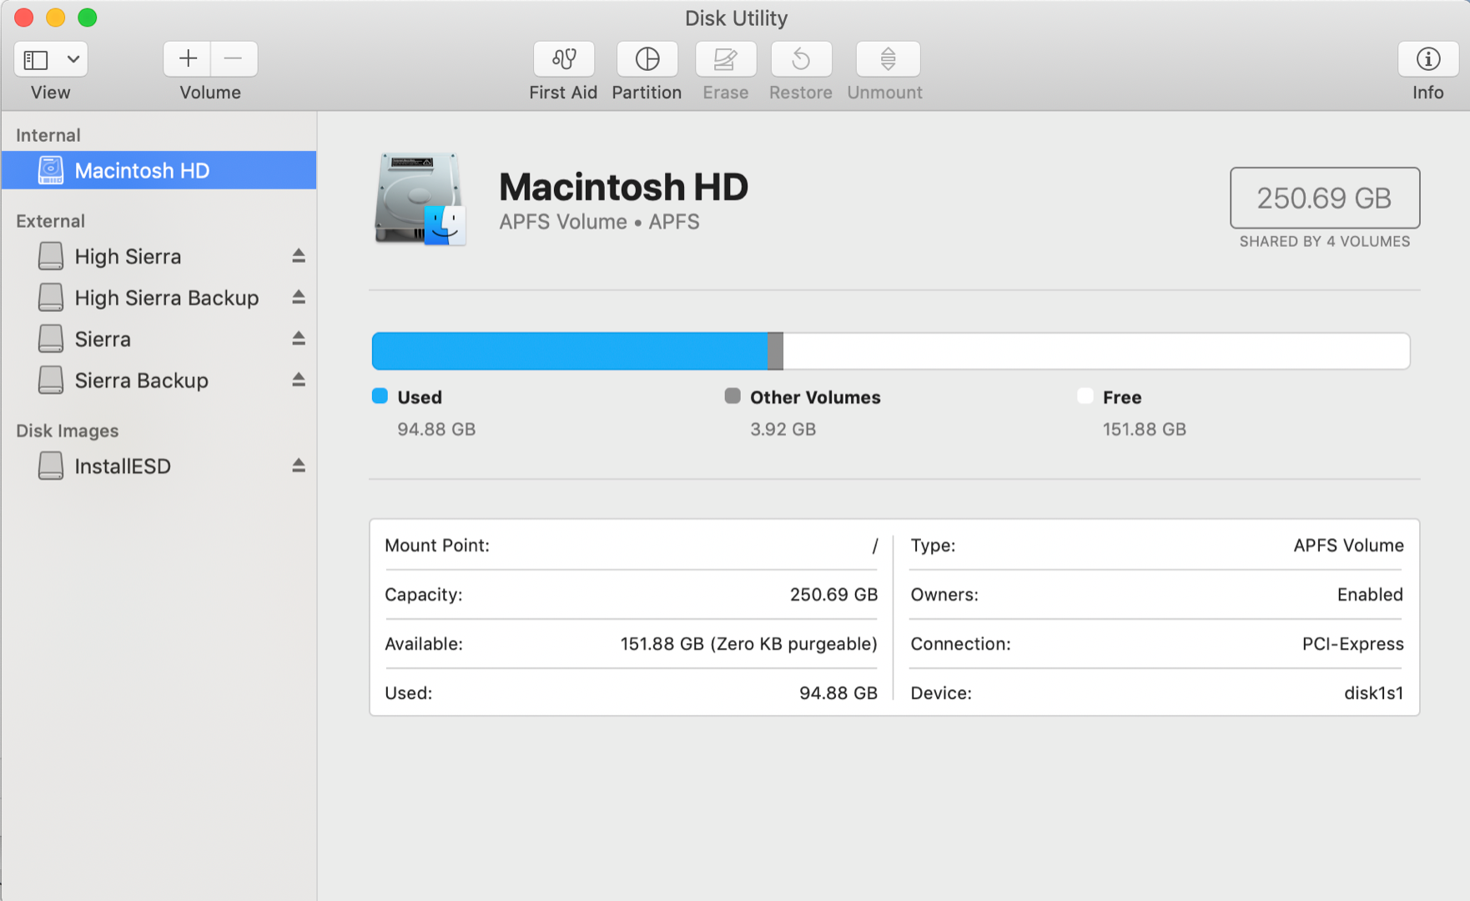Open the Info panel

(1427, 59)
